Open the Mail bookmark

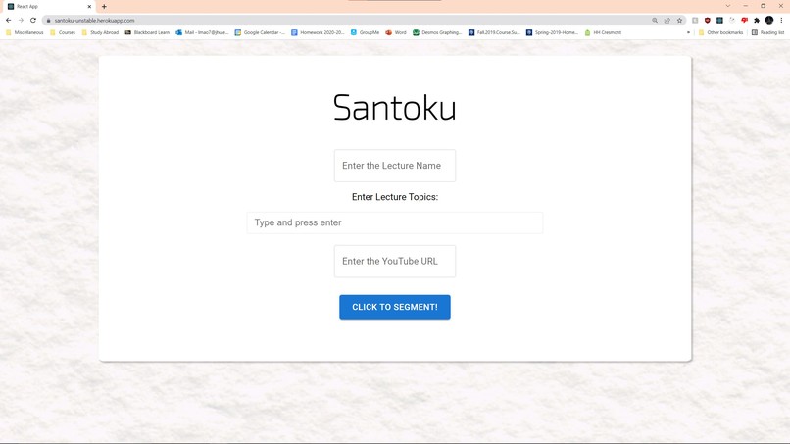pos(202,32)
